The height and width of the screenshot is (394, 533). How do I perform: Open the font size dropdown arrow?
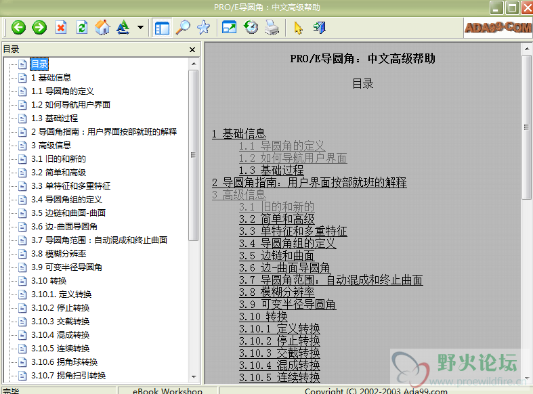pos(140,28)
